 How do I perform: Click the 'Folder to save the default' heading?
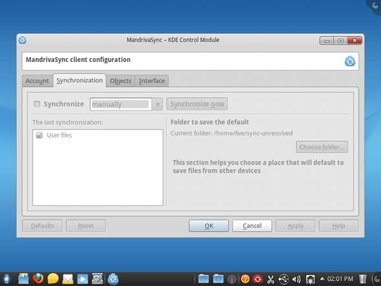pos(210,122)
